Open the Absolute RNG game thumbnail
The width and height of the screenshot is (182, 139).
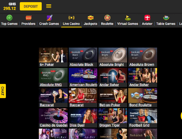53,75
